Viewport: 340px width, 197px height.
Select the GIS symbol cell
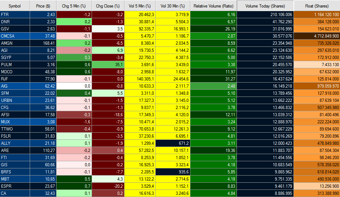click(x=15, y=165)
